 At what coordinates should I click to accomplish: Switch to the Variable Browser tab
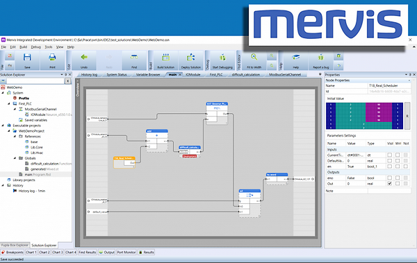148,75
